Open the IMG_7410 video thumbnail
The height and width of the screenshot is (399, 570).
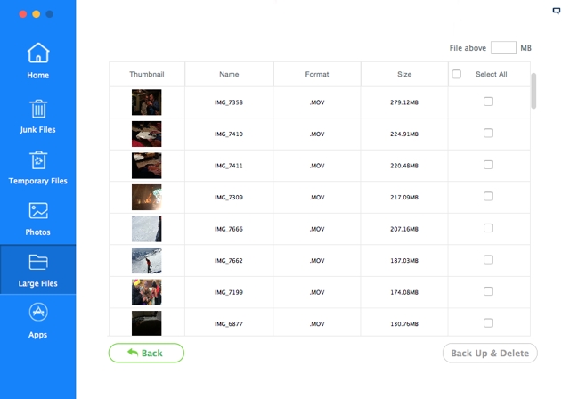coord(147,134)
